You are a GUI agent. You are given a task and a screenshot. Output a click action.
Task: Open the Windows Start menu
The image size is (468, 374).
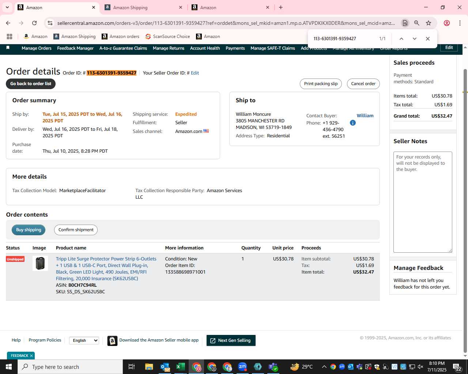click(9, 367)
